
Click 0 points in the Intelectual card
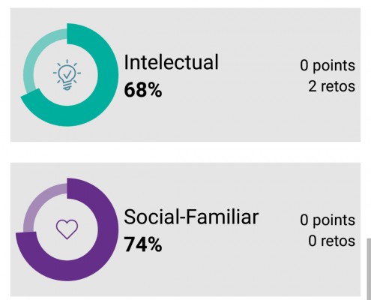coord(328,66)
